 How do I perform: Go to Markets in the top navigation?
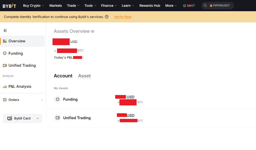(x=56, y=6)
